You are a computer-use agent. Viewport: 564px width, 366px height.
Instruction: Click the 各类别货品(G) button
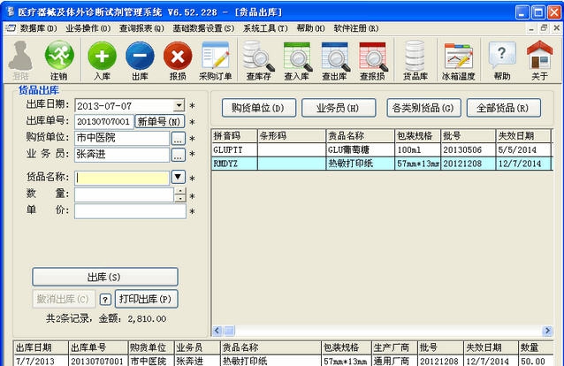click(424, 108)
